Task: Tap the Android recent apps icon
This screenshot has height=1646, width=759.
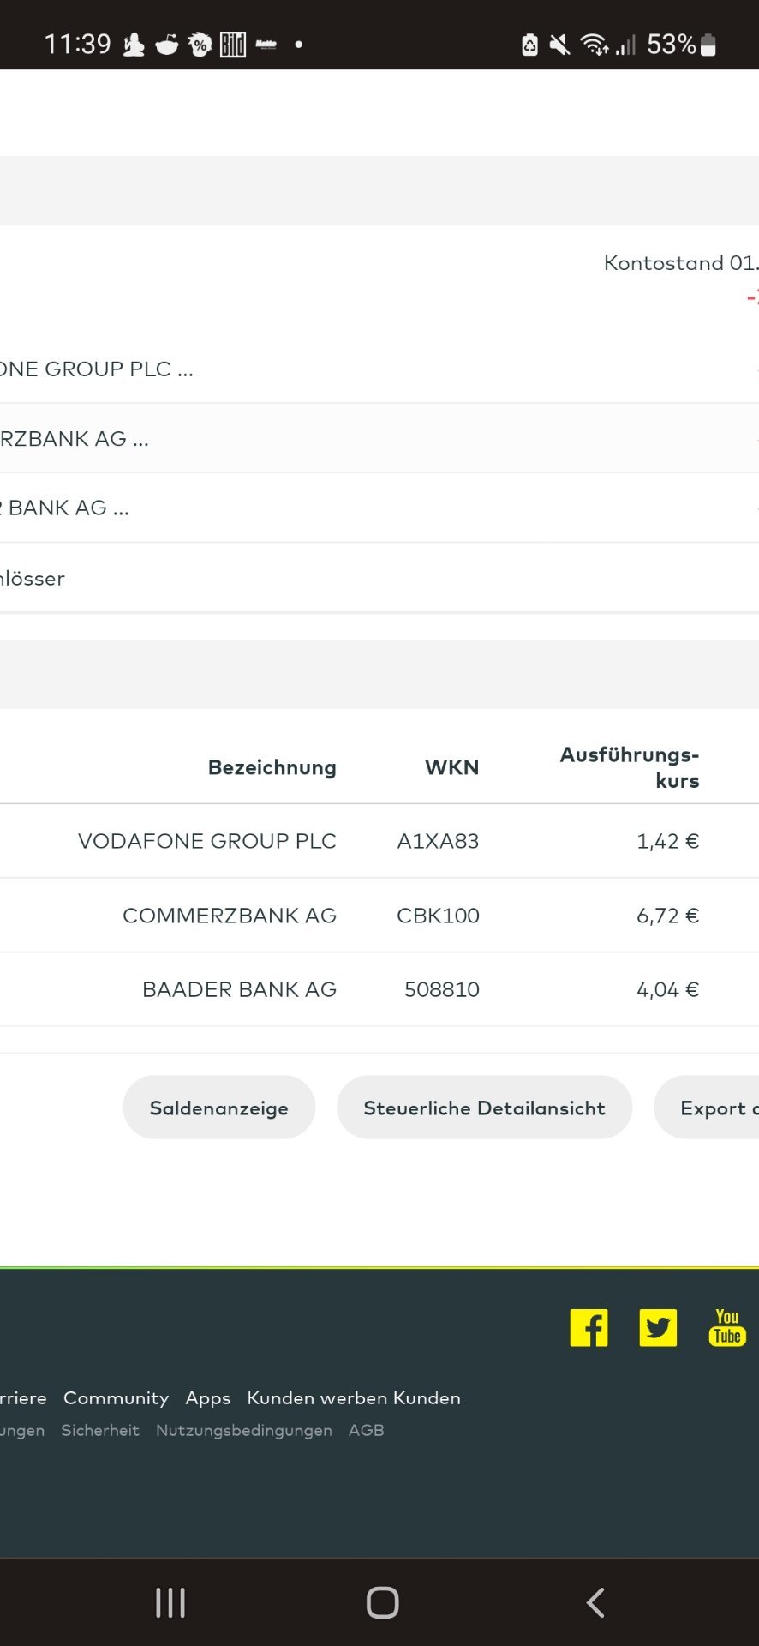Action: (x=170, y=1602)
